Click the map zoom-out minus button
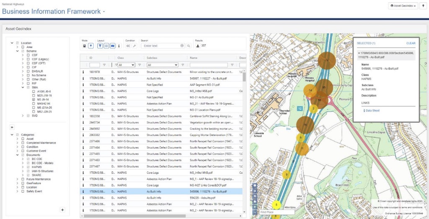This screenshot has width=429, height=219. point(255,212)
